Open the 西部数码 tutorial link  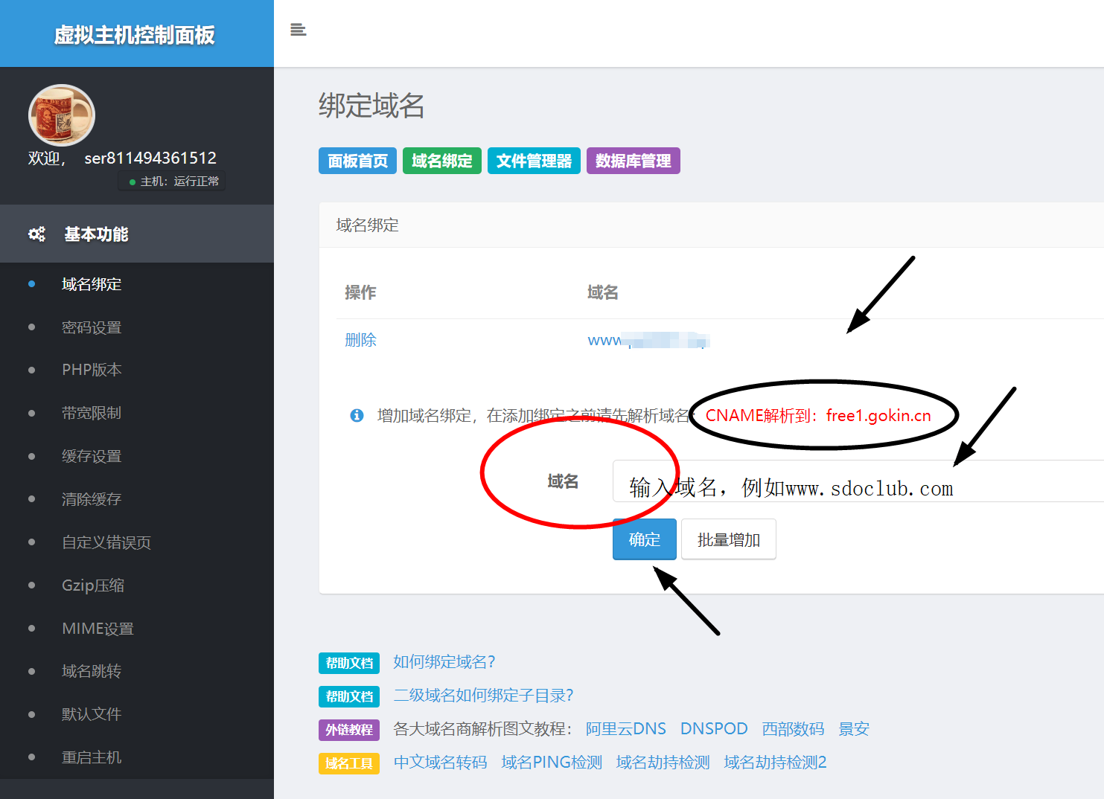[793, 729]
